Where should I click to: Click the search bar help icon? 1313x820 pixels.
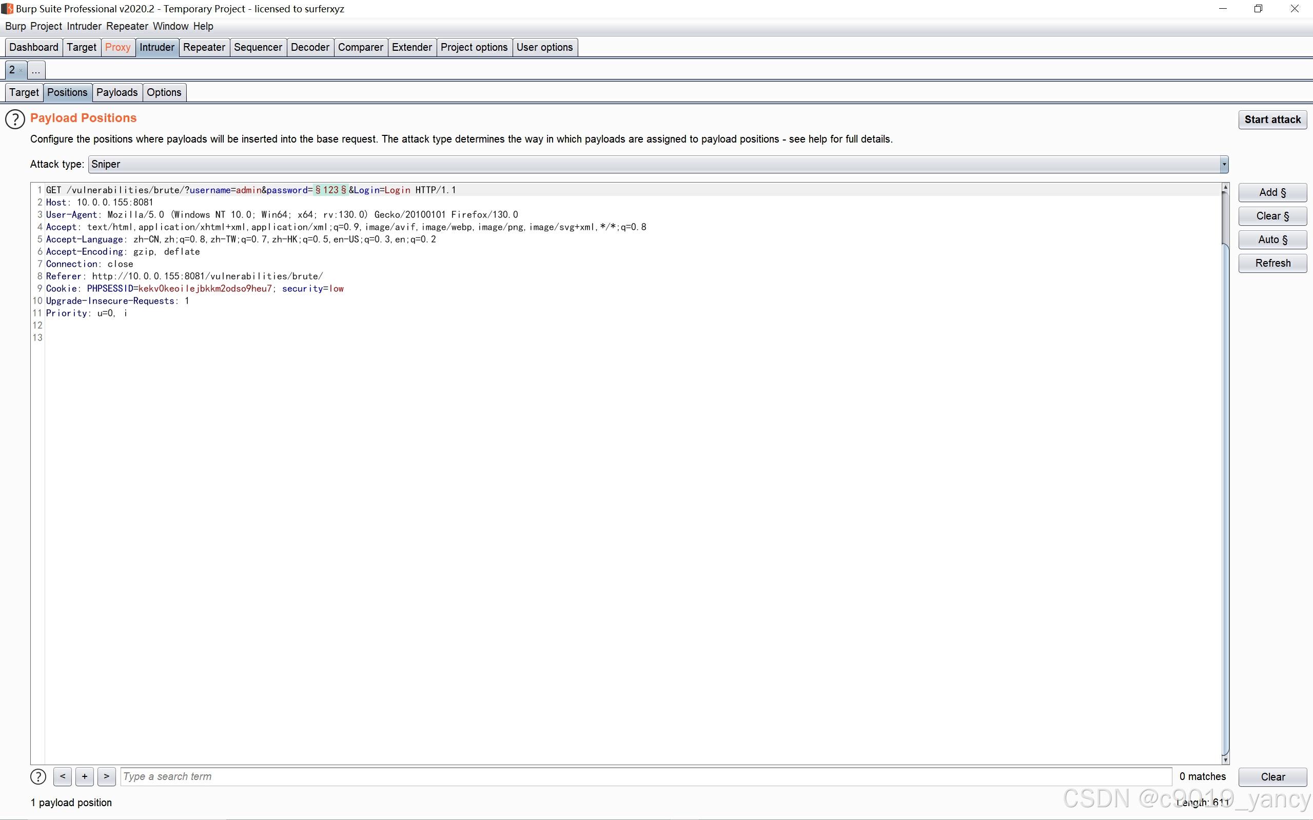38,776
